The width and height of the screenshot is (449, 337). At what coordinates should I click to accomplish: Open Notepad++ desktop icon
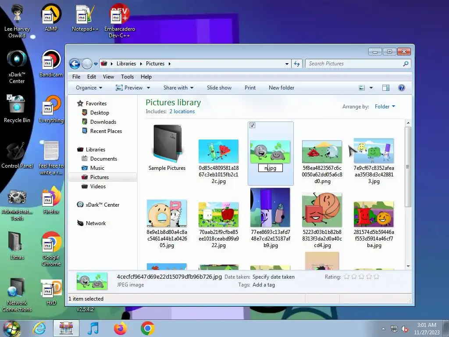pyautogui.click(x=85, y=17)
